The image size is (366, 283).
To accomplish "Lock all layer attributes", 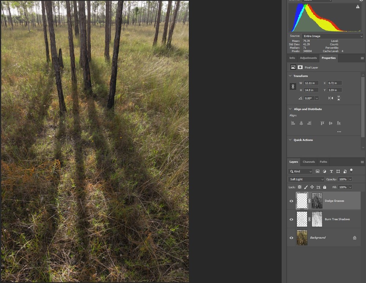I will pos(325,187).
